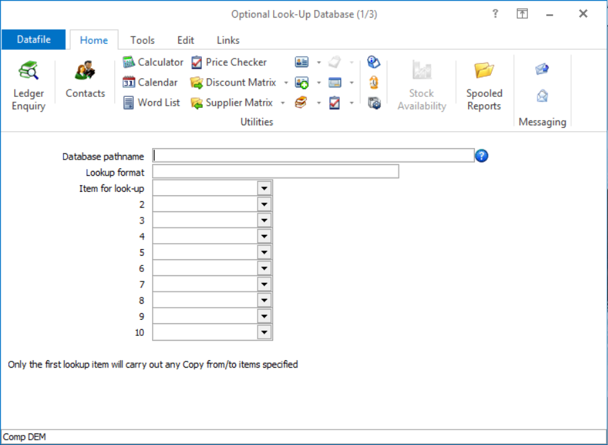
Task: Switch to the Edit ribbon tab
Action: click(x=186, y=40)
